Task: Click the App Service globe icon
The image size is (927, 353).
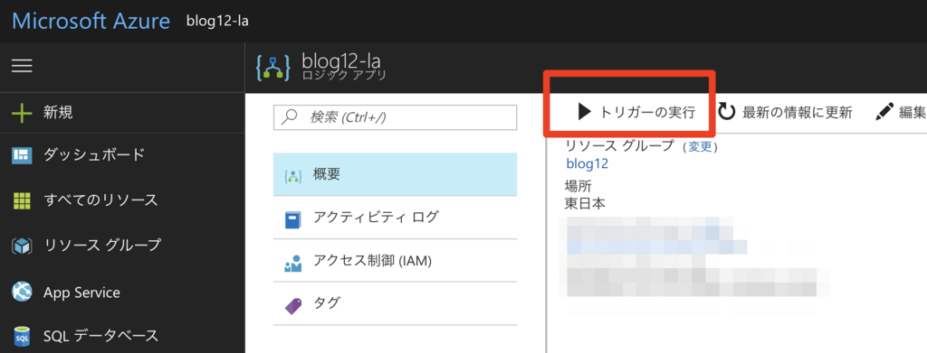Action: tap(22, 293)
